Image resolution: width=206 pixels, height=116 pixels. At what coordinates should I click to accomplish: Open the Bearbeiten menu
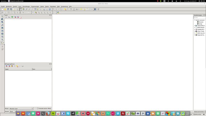coord(9,6)
